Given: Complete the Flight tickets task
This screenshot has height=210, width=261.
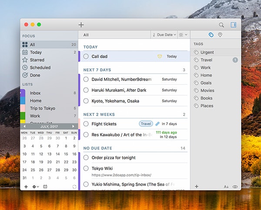Looking at the screenshot, I should click(86, 124).
